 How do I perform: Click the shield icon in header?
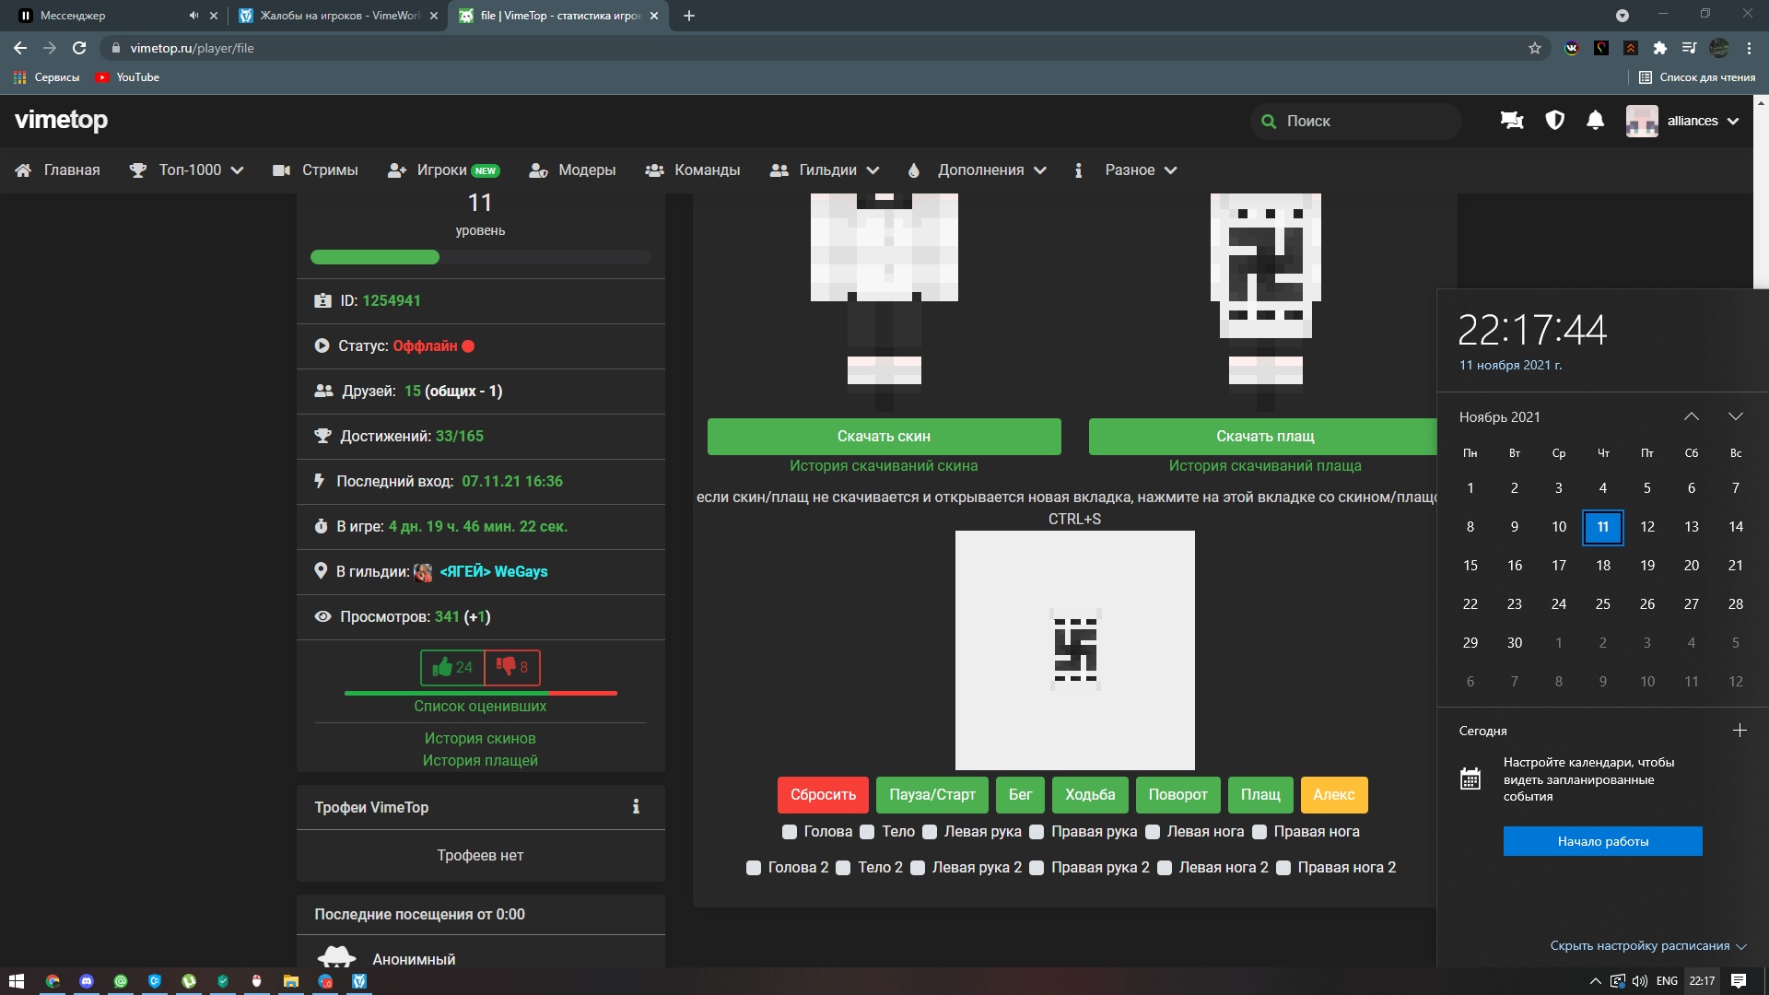[x=1554, y=121]
